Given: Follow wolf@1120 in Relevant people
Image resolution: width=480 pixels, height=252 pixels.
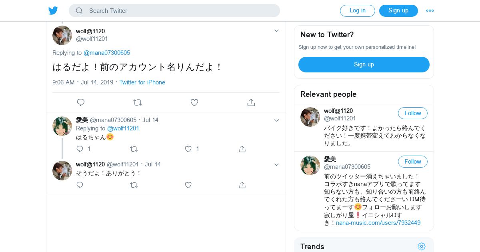Looking at the screenshot, I should [412, 113].
